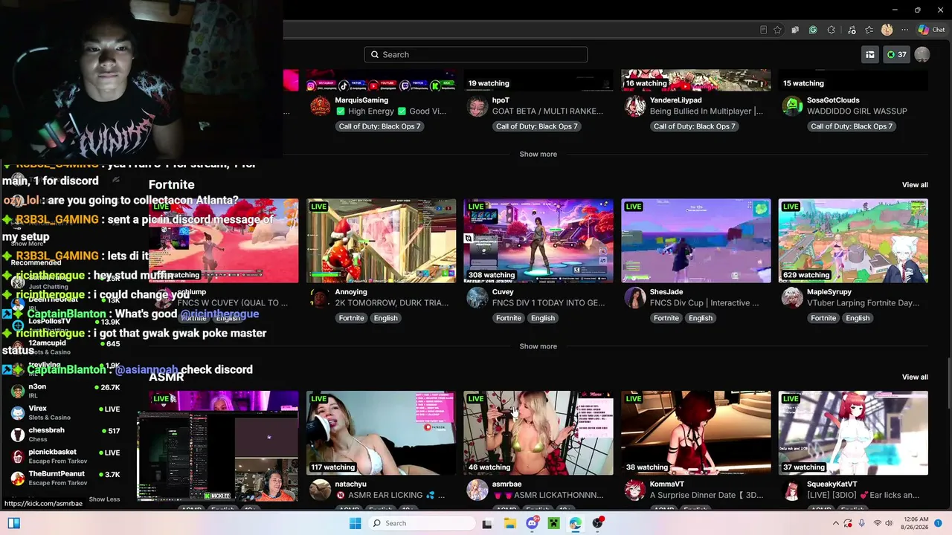This screenshot has width=952, height=535.
Task: Click in the Kick search field
Action: 476,54
